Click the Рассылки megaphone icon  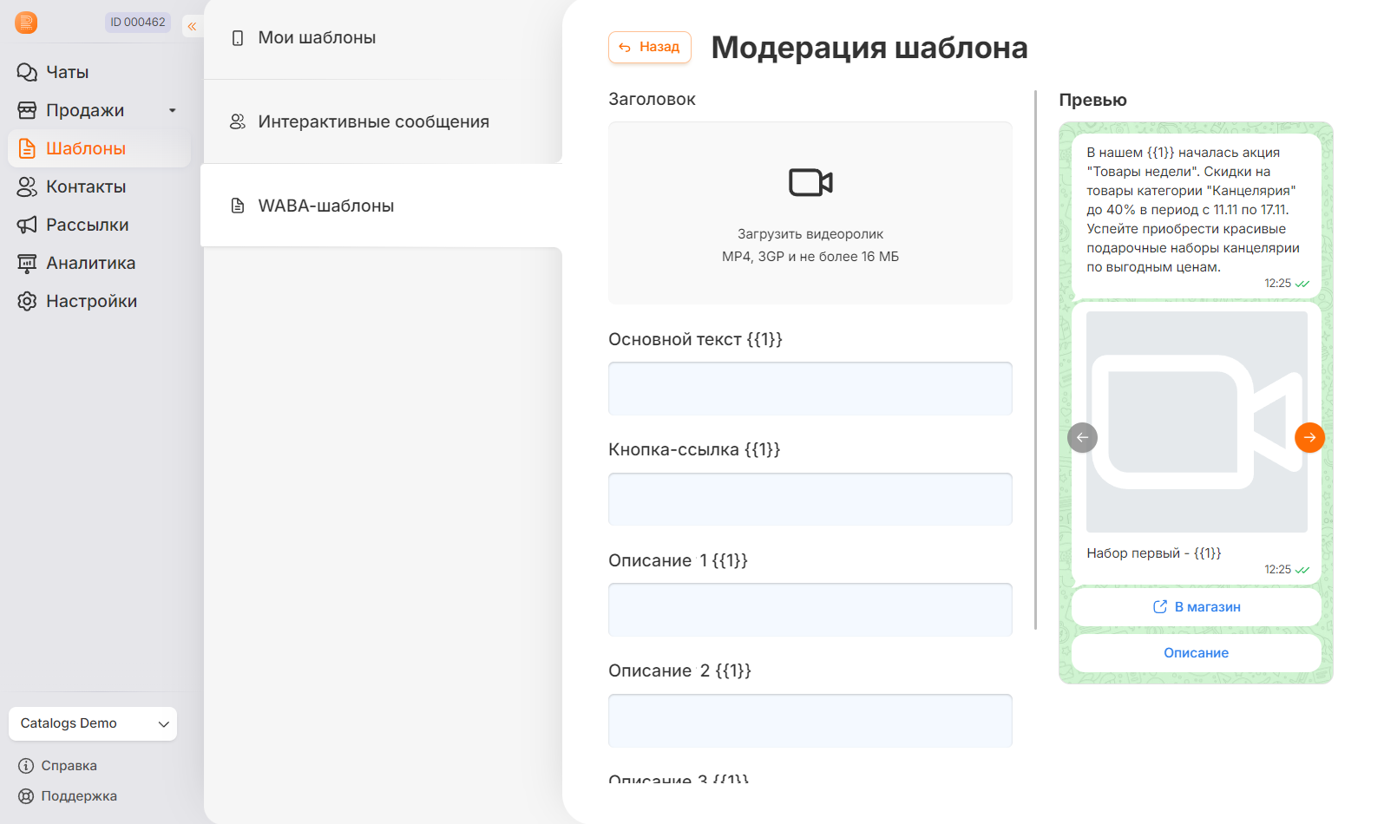[27, 225]
